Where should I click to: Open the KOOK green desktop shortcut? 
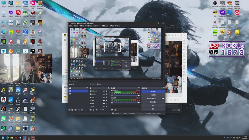click(215, 33)
